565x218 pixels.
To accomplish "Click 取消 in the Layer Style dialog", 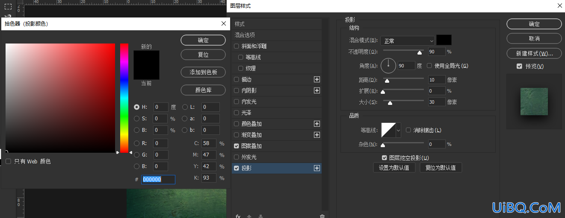I will 534,38.
